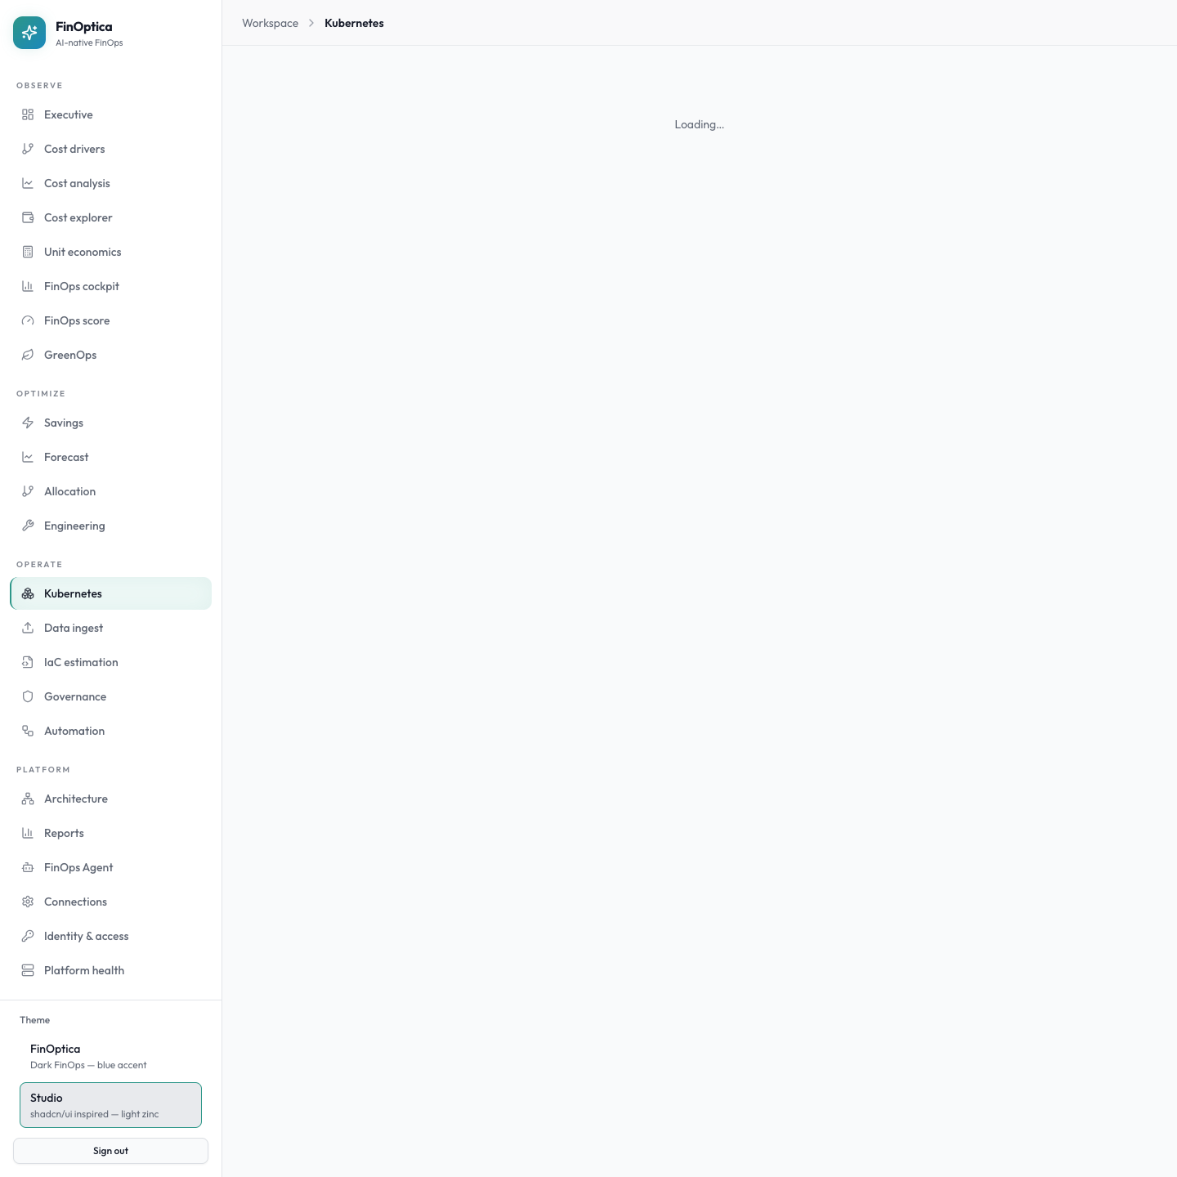Open Executive dashboard icon

pos(28,114)
